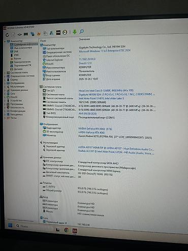Viewport: 188px width, 251px height.
Task: Click the round clock toolbar icon
Action: (x=65, y=32)
